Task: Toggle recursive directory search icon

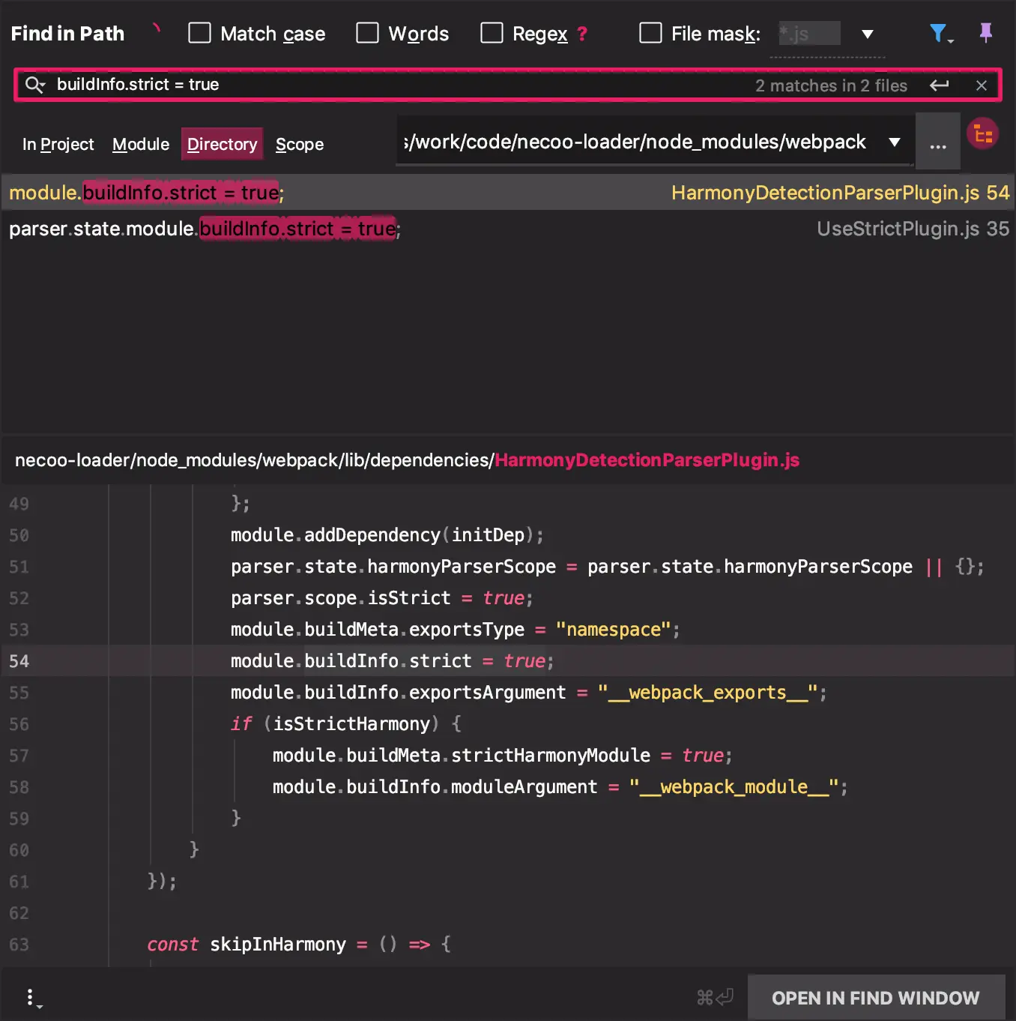Action: pos(982,134)
